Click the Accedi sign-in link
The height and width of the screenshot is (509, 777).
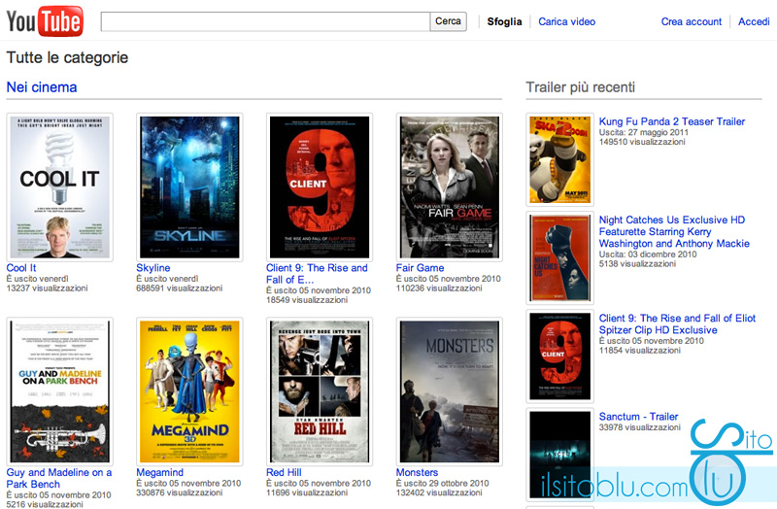pos(754,21)
